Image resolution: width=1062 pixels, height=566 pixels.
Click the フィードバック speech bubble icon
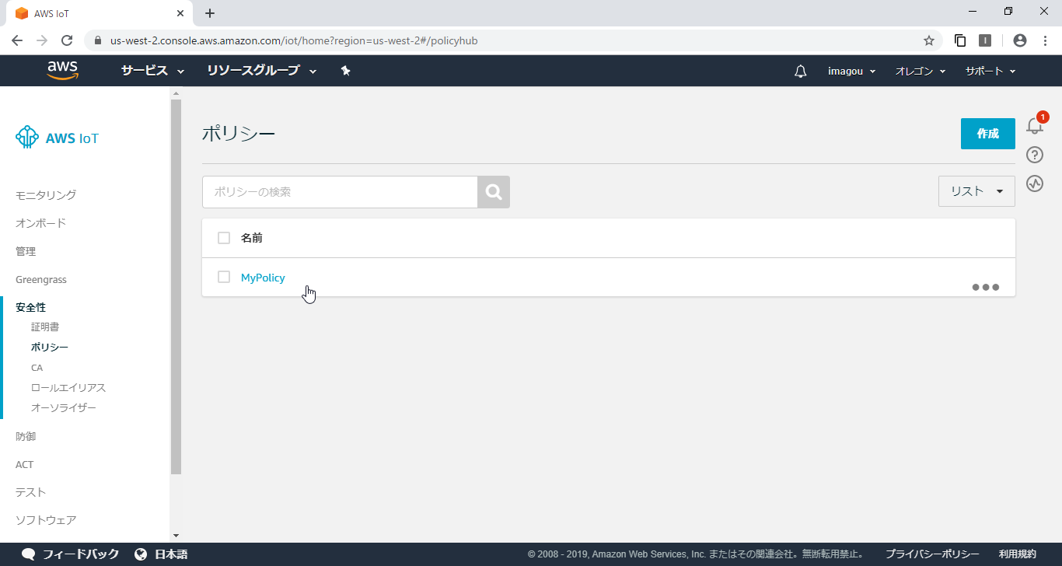tap(28, 554)
